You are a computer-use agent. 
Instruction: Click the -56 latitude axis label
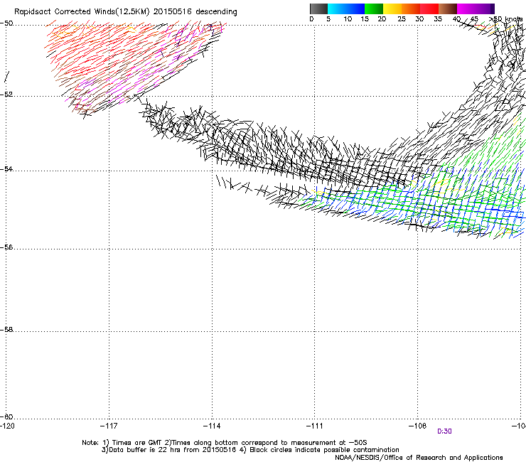6,247
